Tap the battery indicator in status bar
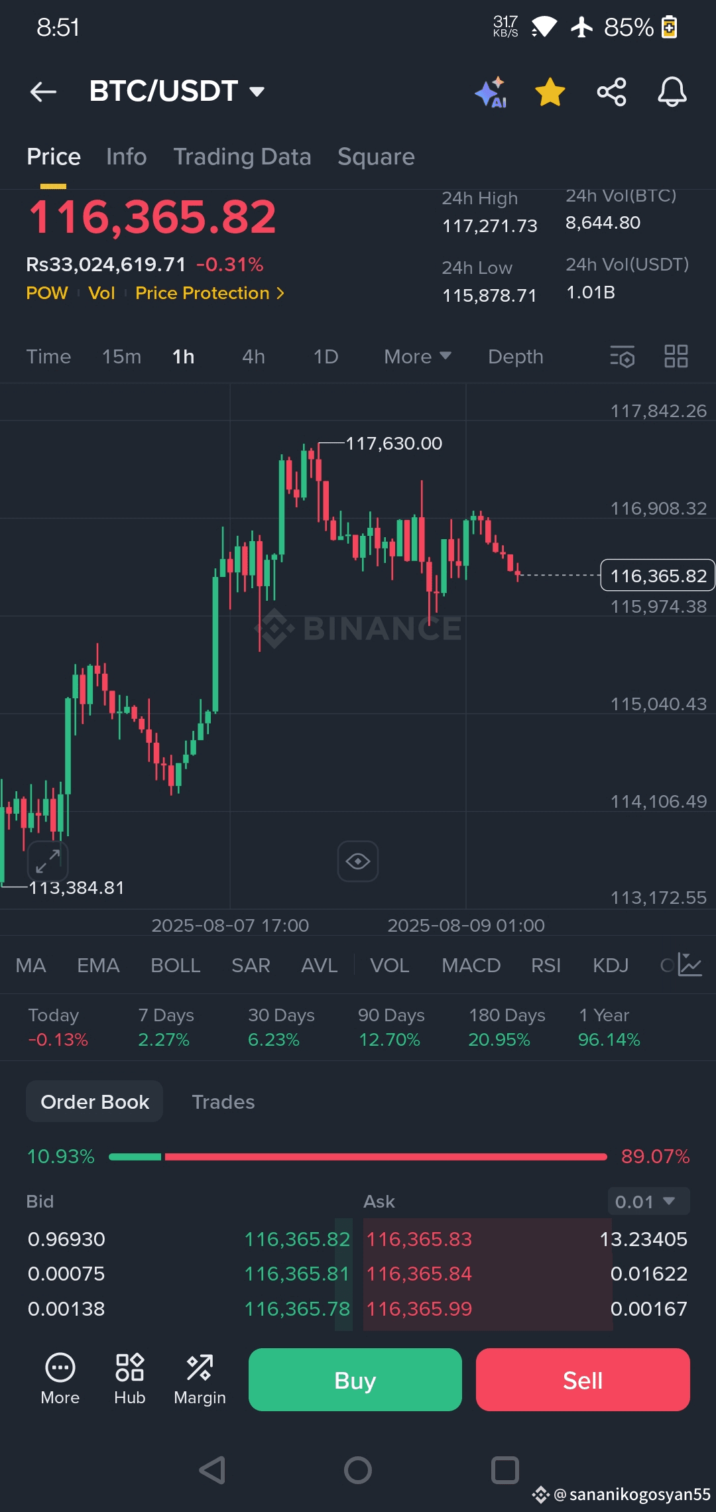716x1512 pixels. (670, 27)
